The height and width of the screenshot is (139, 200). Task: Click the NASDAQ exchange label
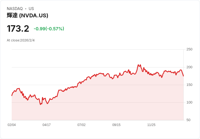click(15, 9)
